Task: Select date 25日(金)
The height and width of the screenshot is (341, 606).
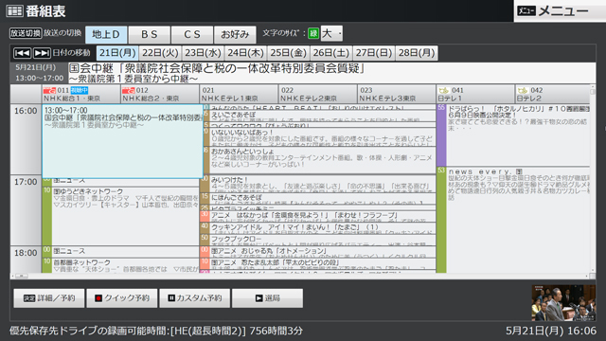Action: click(288, 53)
